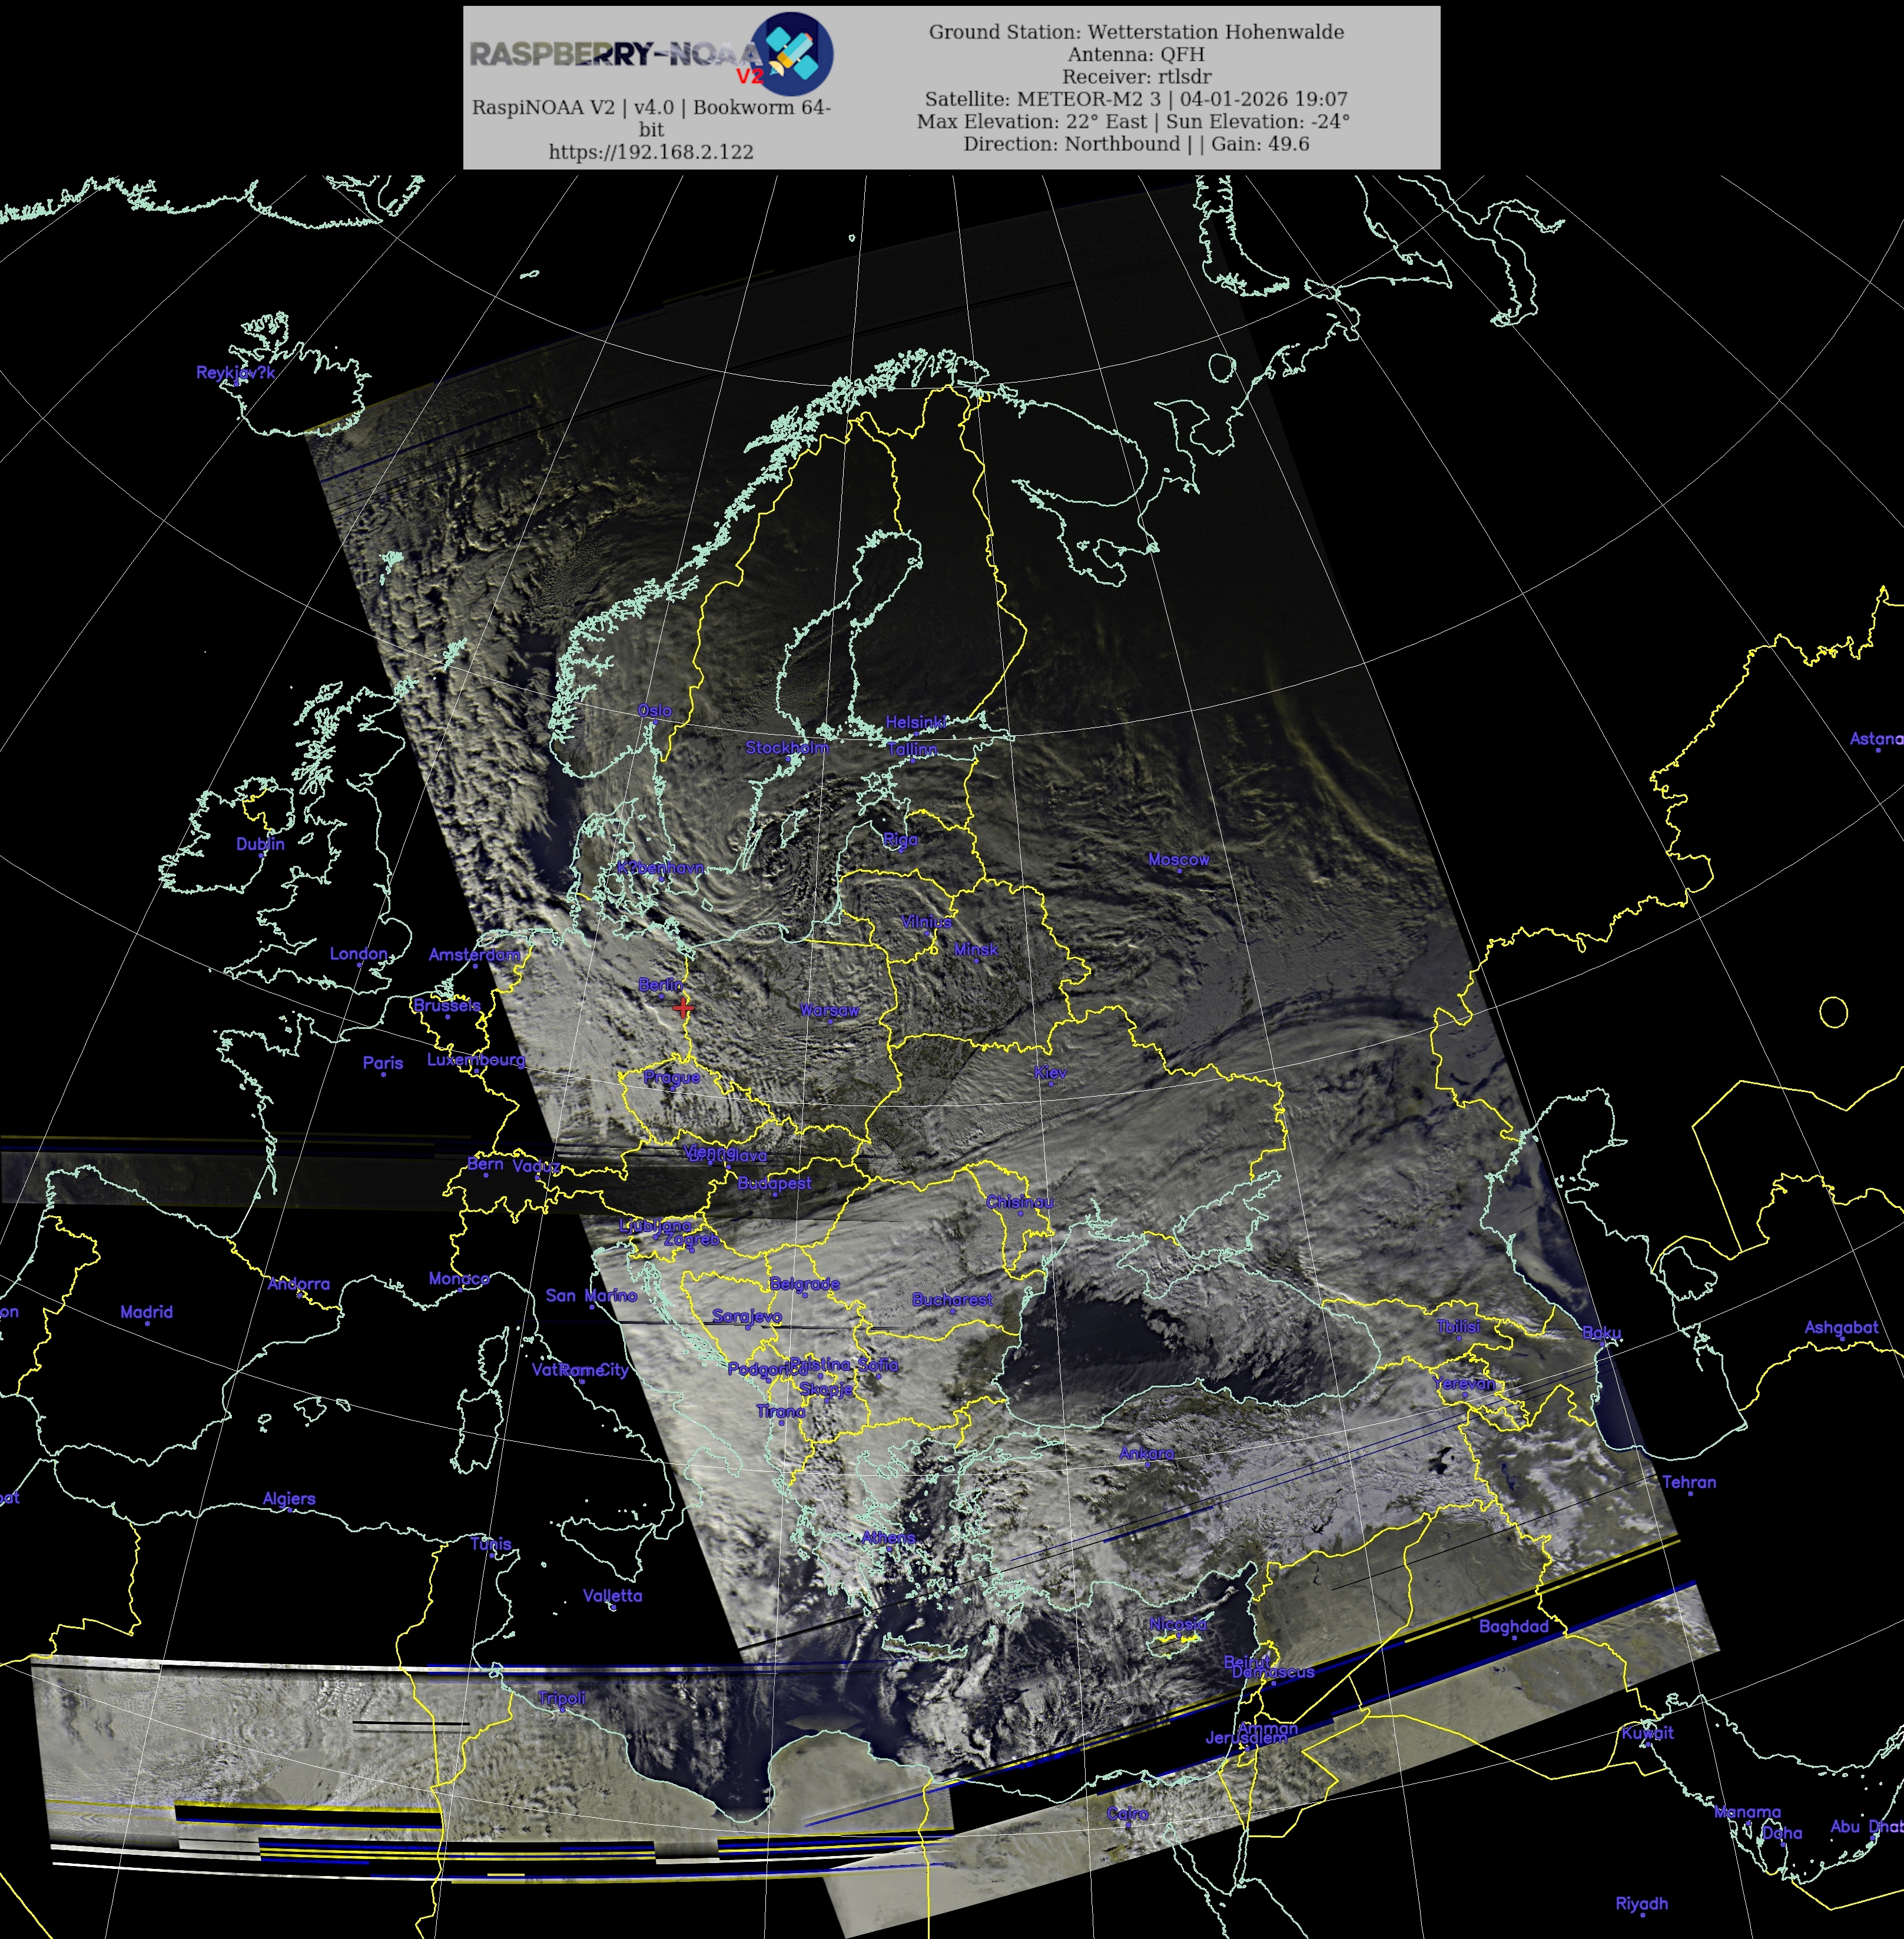
Task: Click the Baghdad city label
Action: point(1513,1627)
